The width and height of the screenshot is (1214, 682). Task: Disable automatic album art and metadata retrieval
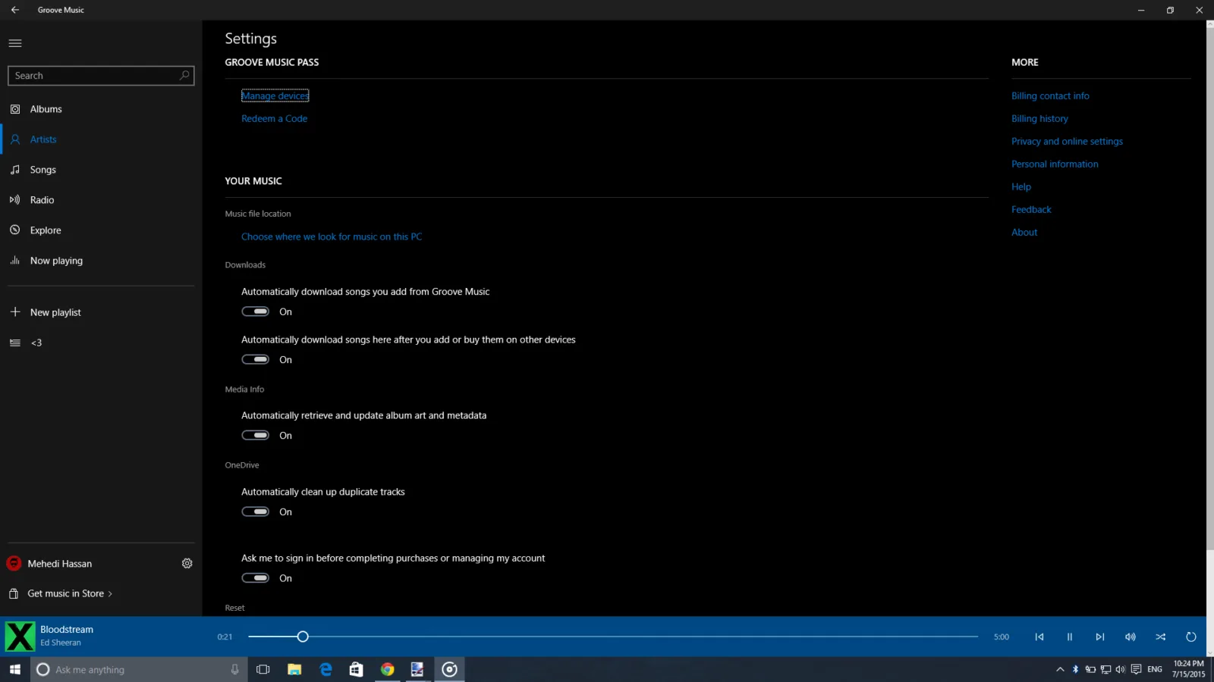[x=256, y=435]
